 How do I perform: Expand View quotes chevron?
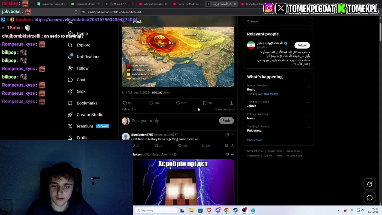tap(233, 109)
